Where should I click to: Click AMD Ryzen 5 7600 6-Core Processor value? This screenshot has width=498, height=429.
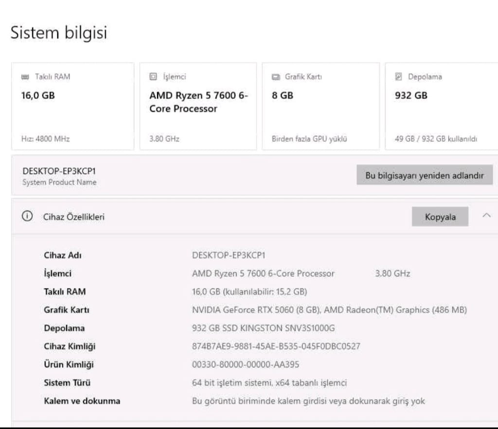tap(263, 273)
